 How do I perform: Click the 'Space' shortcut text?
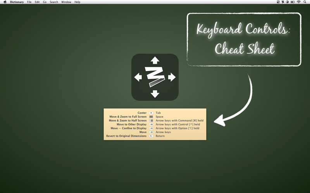click(159, 117)
